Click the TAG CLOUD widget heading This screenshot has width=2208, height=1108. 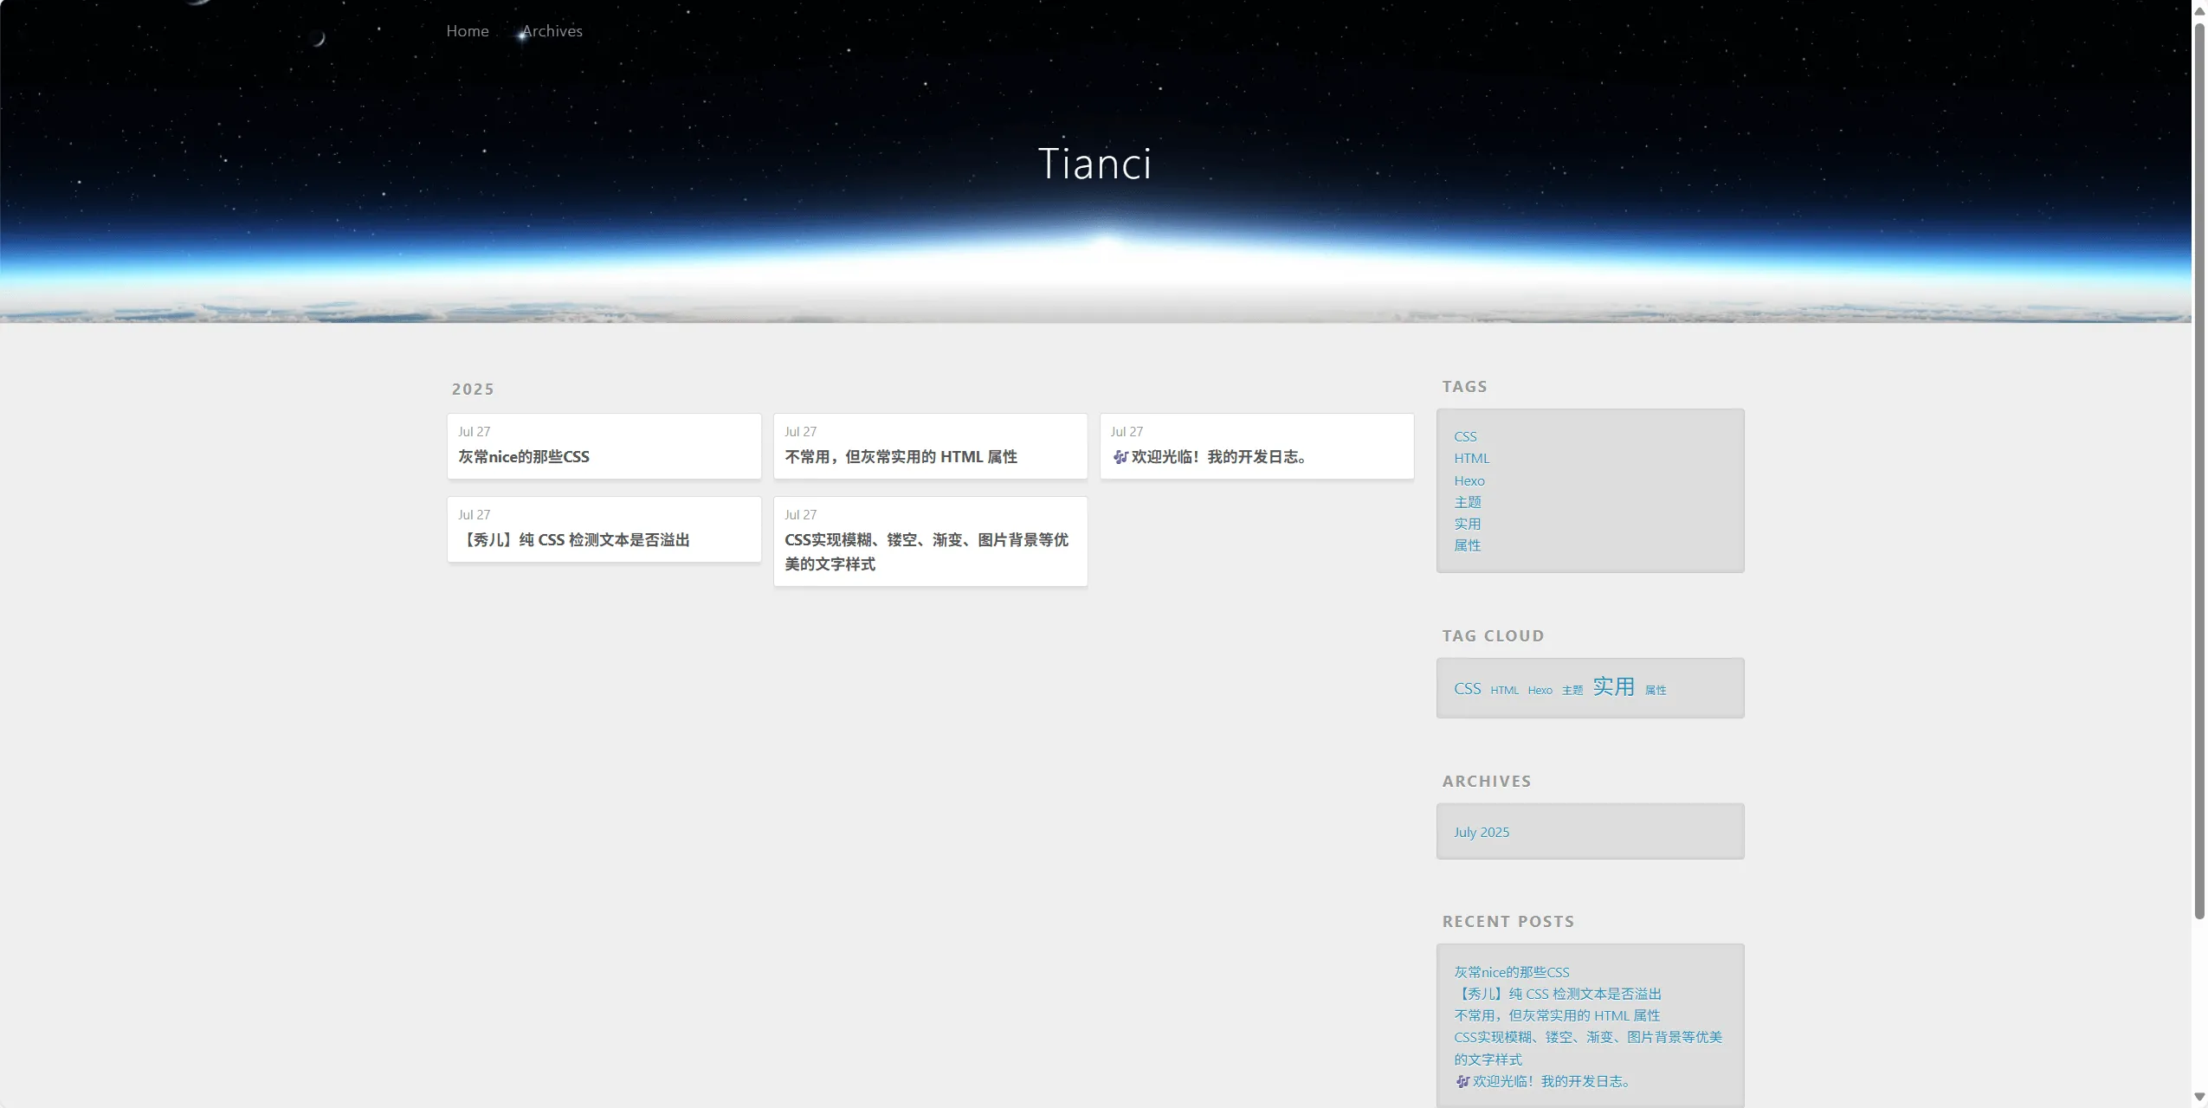pyautogui.click(x=1493, y=636)
